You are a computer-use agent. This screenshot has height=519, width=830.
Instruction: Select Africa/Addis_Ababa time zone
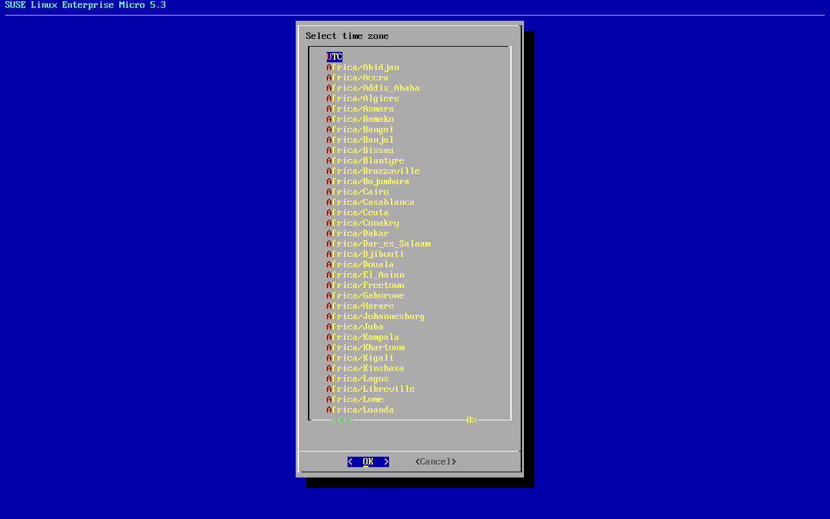click(x=373, y=88)
